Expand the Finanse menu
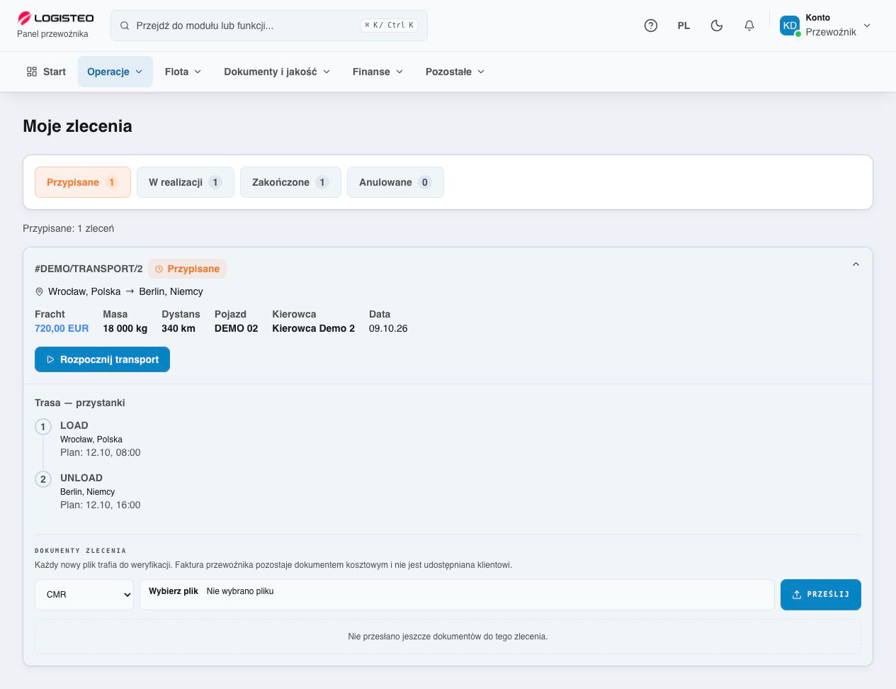This screenshot has height=689, width=896. click(378, 72)
